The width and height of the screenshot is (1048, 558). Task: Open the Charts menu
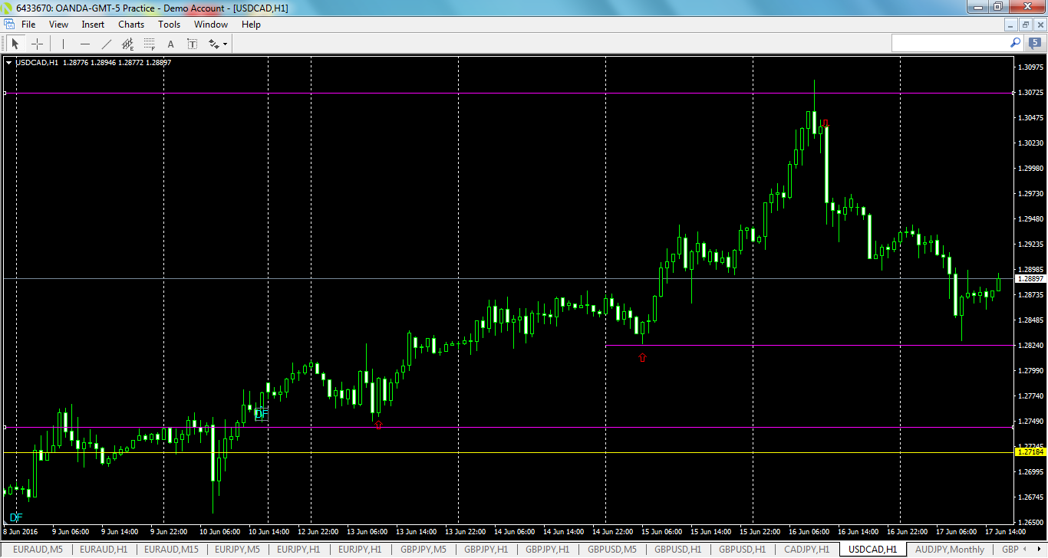[x=130, y=24]
